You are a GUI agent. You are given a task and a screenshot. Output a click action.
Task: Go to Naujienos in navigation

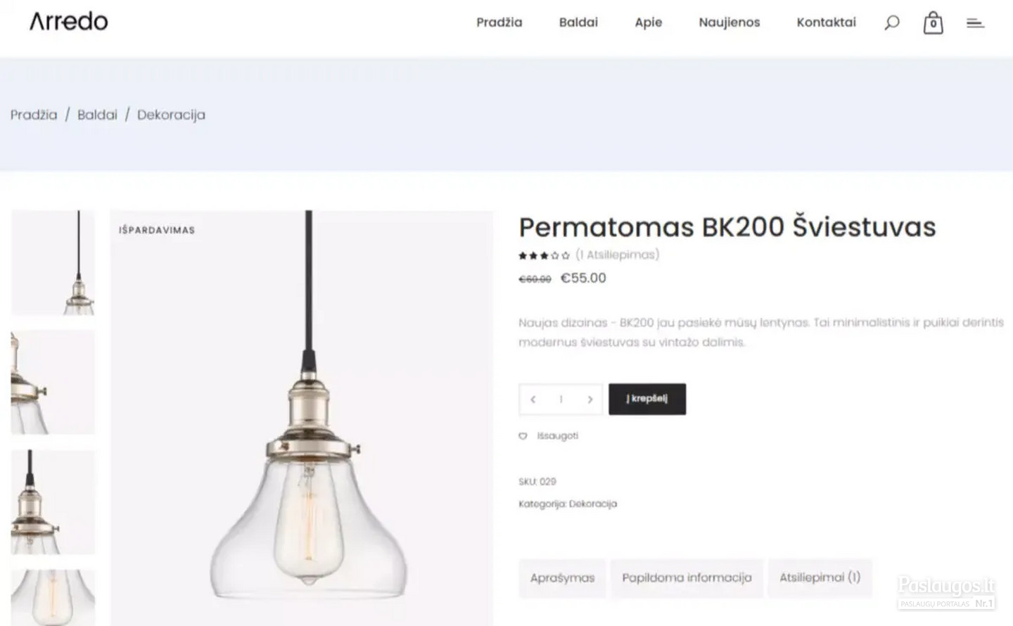(x=730, y=23)
